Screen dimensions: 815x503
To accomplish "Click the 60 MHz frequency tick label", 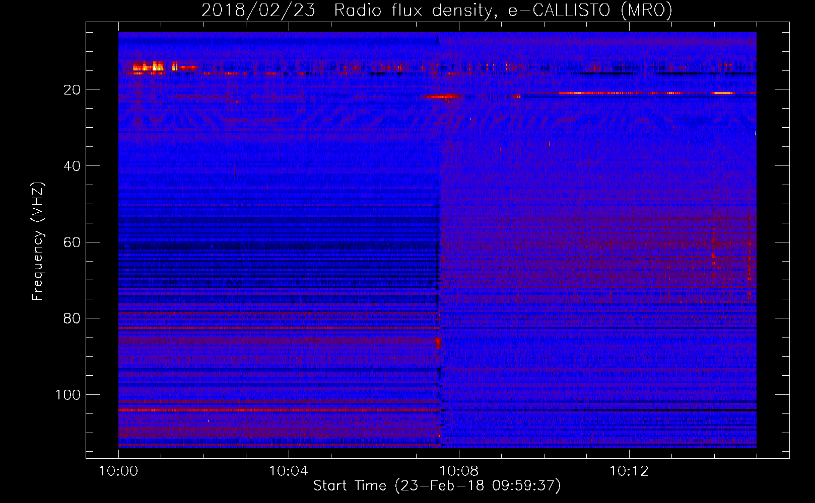I will click(72, 242).
